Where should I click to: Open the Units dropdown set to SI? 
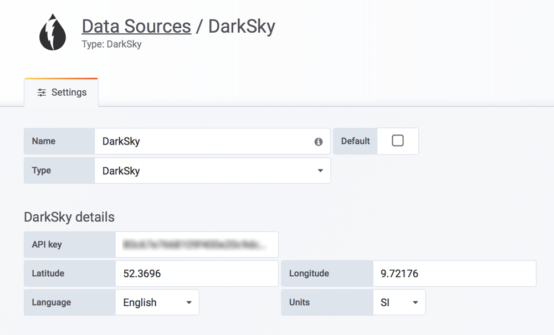click(x=399, y=302)
